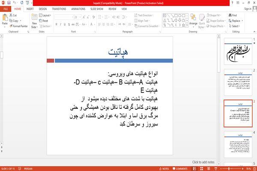Click the Format Painter brush
The width and height of the screenshot is (257, 171).
tap(18, 26)
